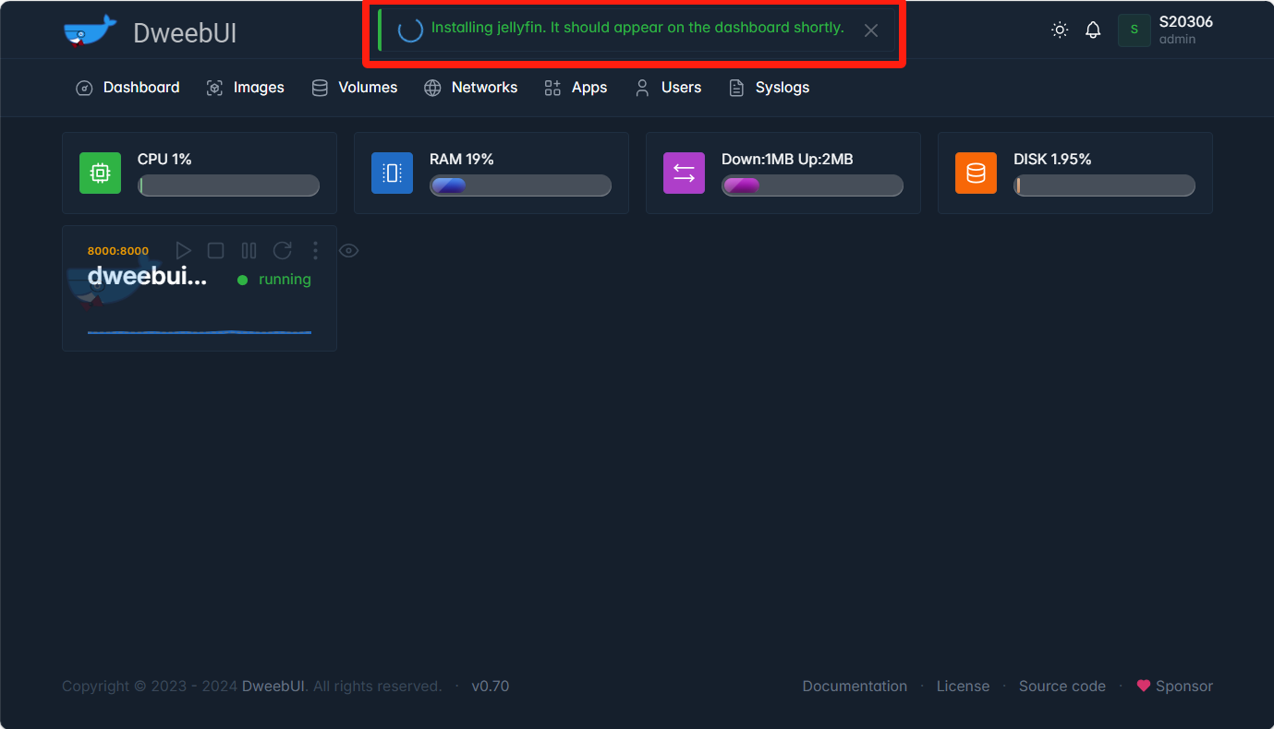This screenshot has width=1274, height=729.
Task: Dismiss the installing jellyfin notification
Action: tap(870, 30)
